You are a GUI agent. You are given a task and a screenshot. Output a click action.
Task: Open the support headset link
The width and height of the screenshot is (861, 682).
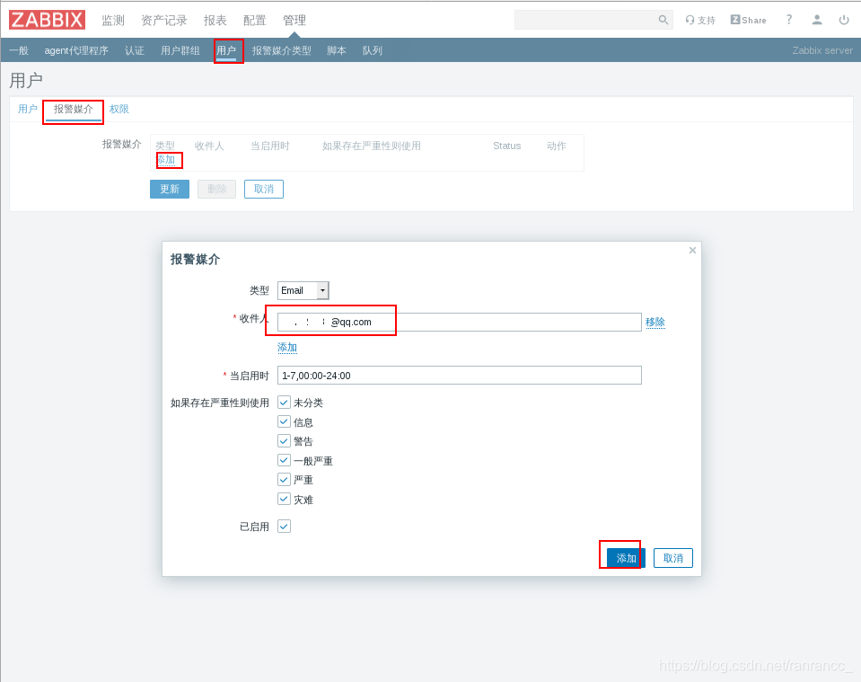click(700, 21)
